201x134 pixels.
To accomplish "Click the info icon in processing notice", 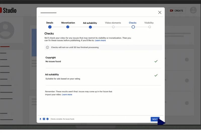I will tap(47, 47).
